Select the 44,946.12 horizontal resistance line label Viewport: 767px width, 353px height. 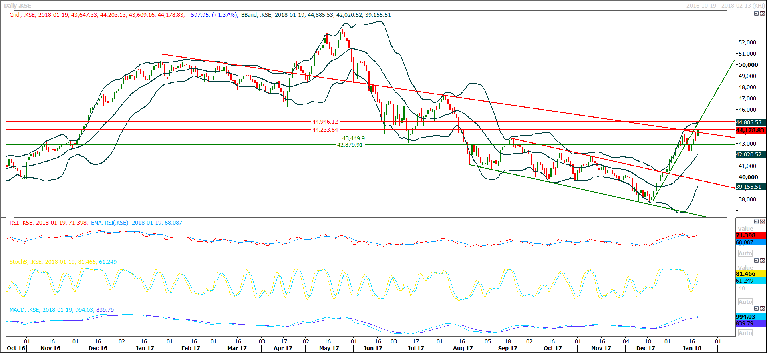[325, 122]
